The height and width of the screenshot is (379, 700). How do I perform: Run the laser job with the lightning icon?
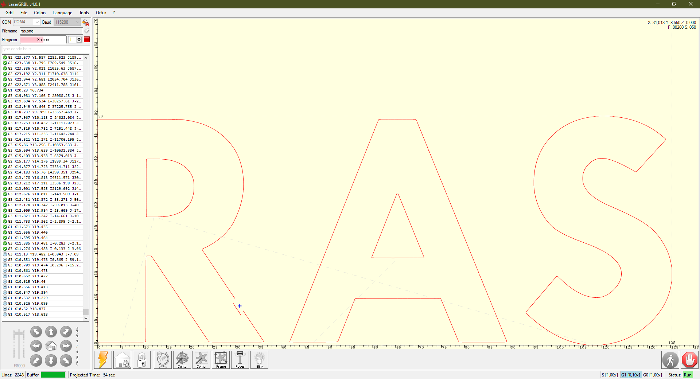click(x=103, y=360)
